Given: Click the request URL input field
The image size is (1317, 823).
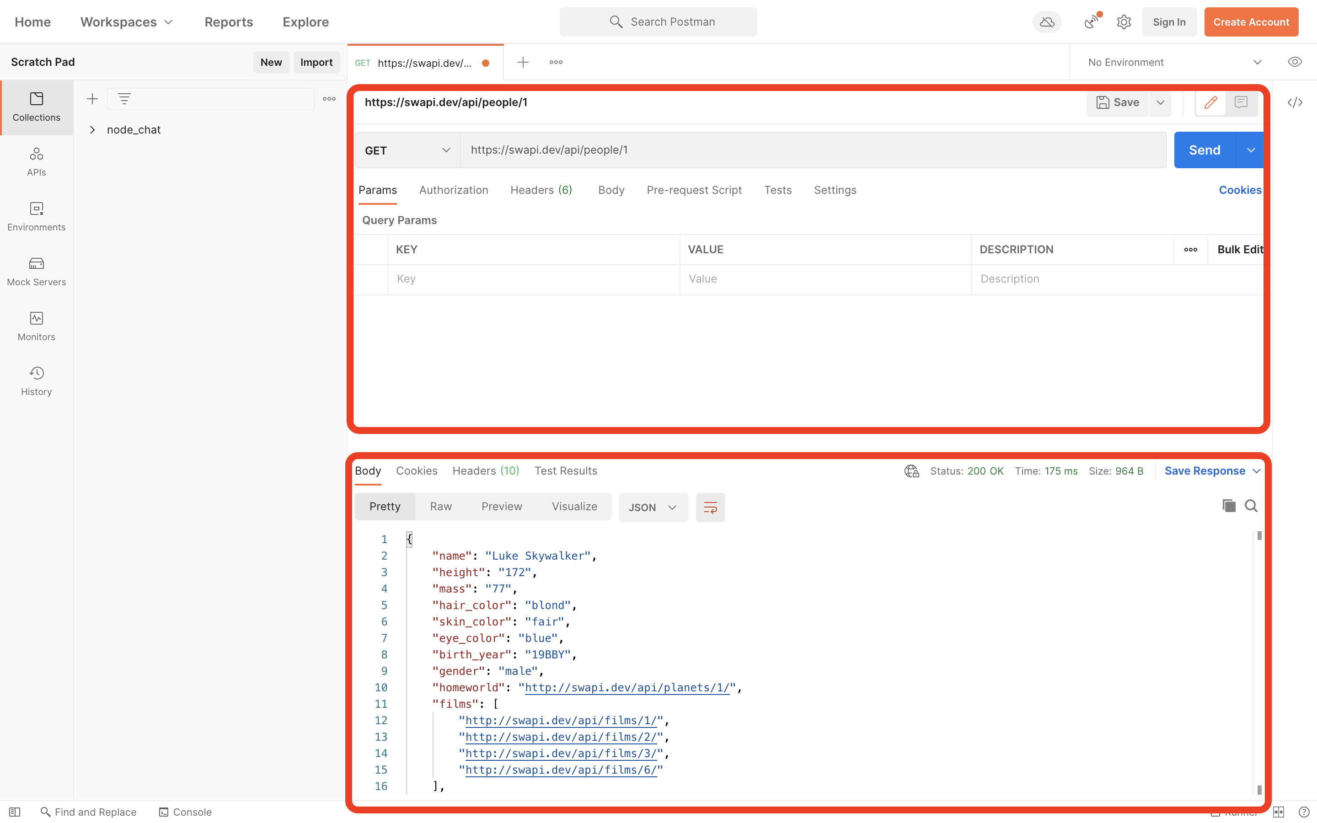Looking at the screenshot, I should coord(812,150).
